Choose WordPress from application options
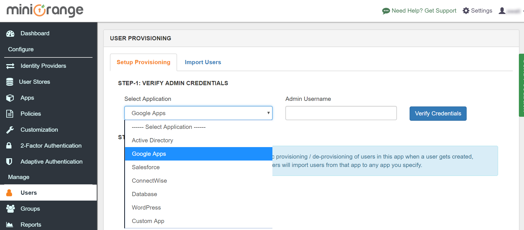 click(146, 208)
